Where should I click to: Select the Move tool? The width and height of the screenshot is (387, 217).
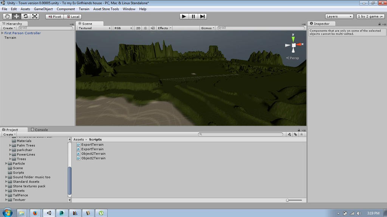pyautogui.click(x=16, y=17)
